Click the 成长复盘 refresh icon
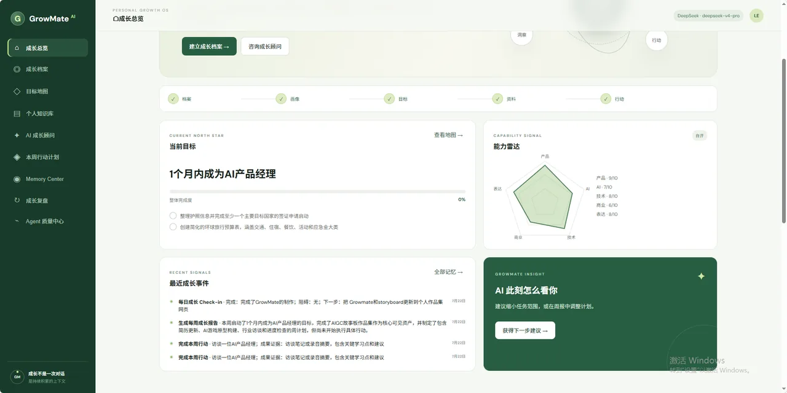 tap(17, 200)
